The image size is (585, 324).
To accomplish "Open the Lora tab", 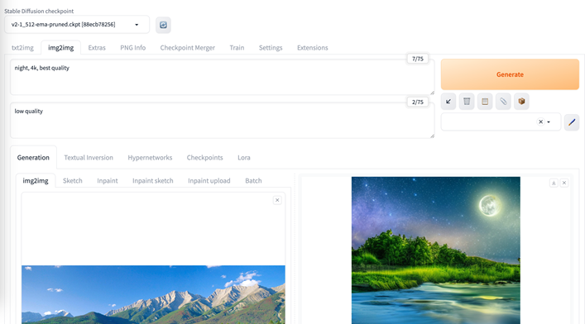I will point(244,157).
